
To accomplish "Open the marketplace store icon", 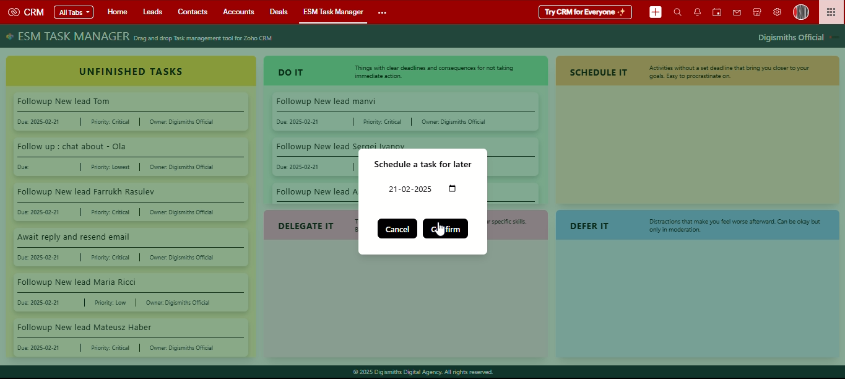I will 756,12.
